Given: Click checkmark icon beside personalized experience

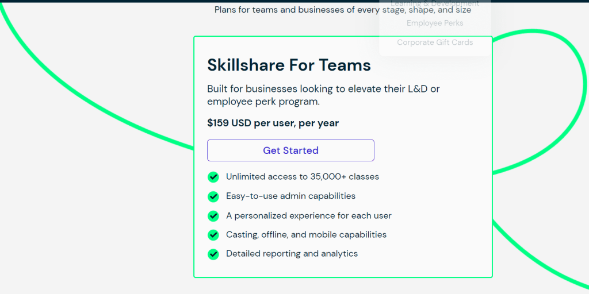Looking at the screenshot, I should tap(213, 216).
